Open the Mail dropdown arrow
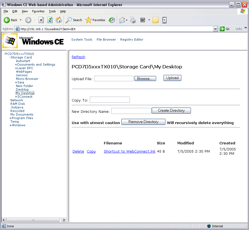 (127, 20)
